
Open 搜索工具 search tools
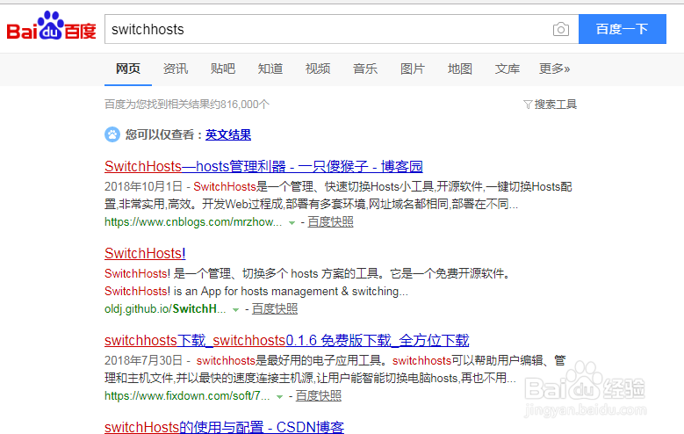(555, 105)
